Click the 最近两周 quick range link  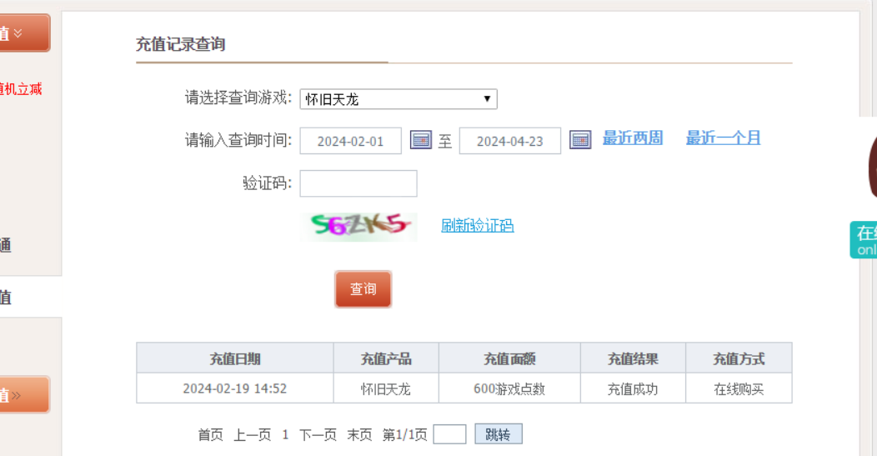pyautogui.click(x=633, y=138)
